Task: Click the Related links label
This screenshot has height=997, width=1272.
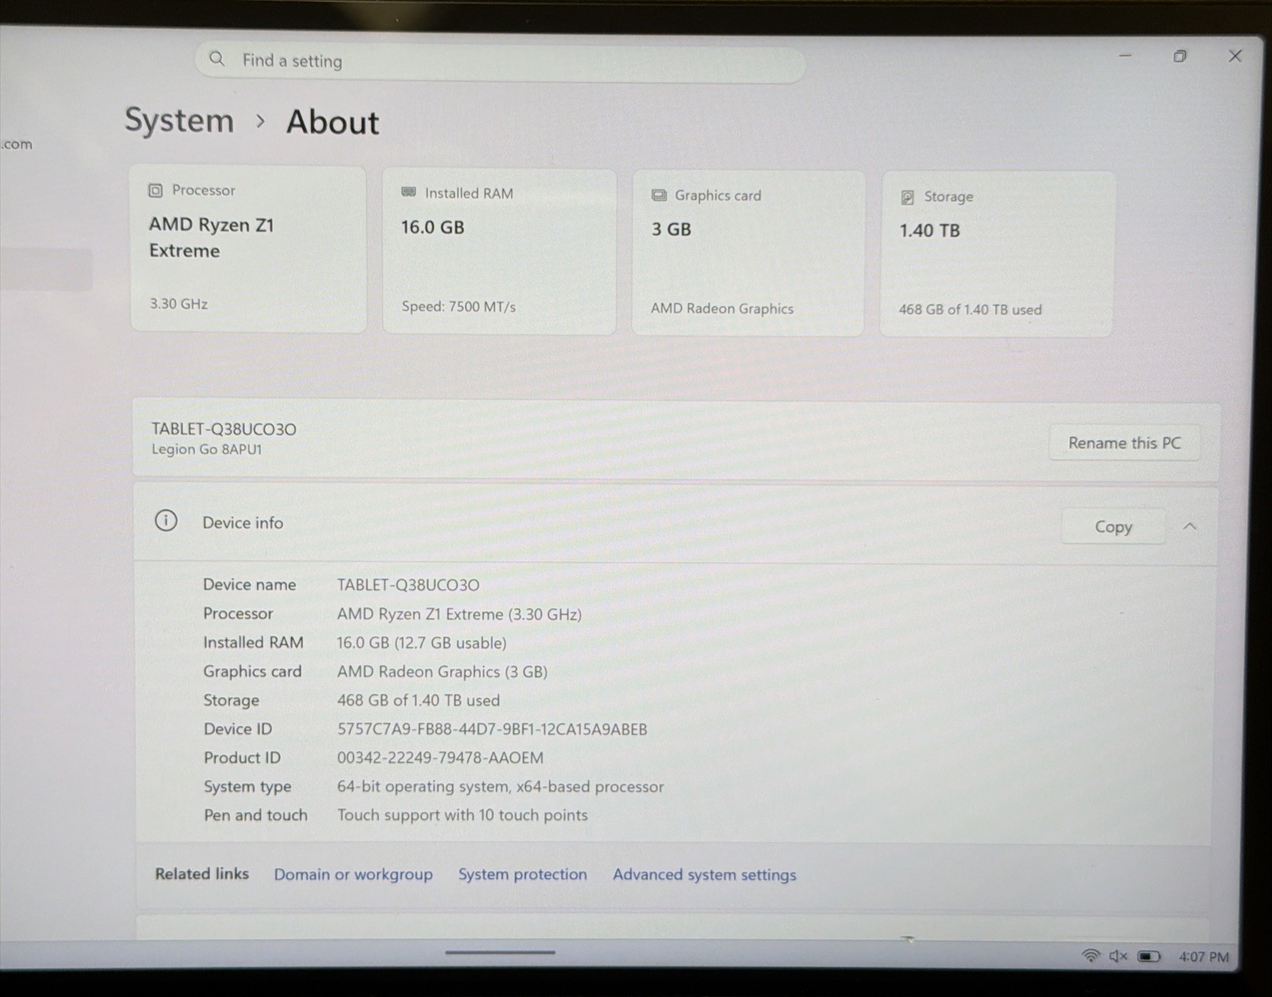Action: (x=202, y=873)
